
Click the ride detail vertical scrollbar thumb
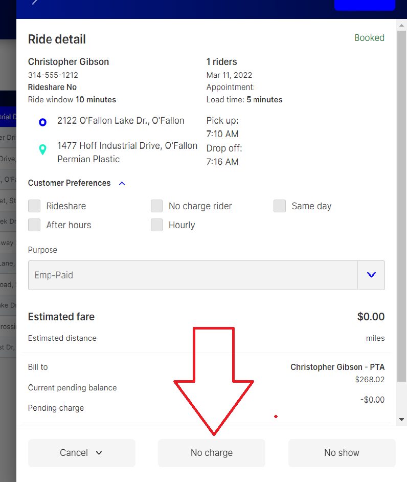(x=401, y=205)
